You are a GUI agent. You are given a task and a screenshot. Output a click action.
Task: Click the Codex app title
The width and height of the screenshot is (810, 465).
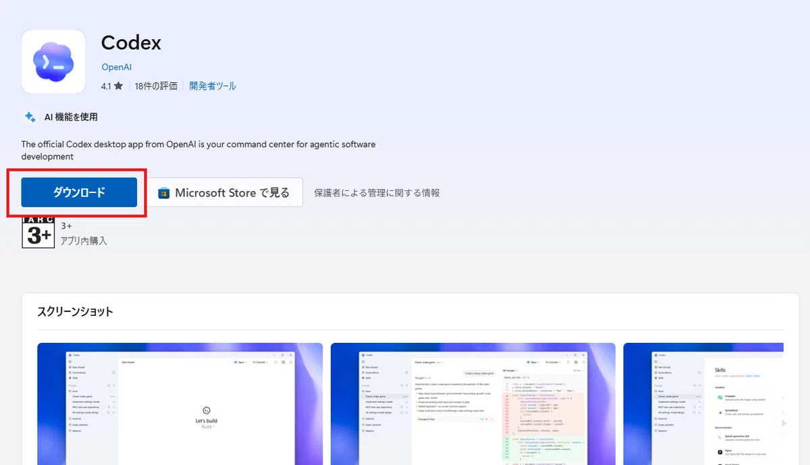click(131, 43)
